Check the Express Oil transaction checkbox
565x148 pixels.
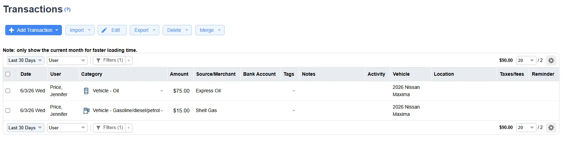pyautogui.click(x=8, y=91)
